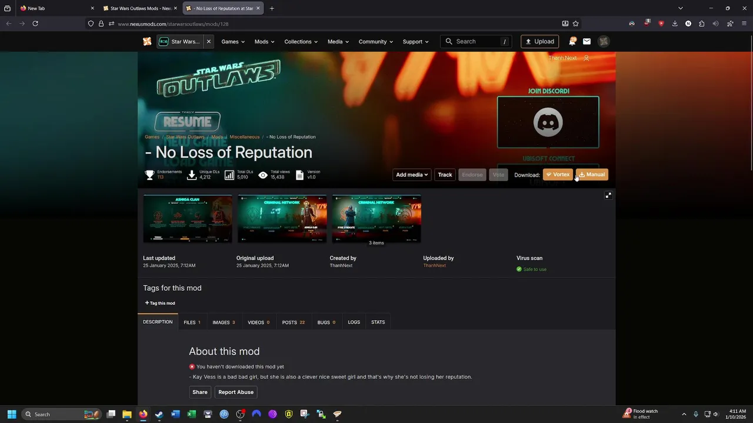Click the browser address bar URL

(x=173, y=24)
